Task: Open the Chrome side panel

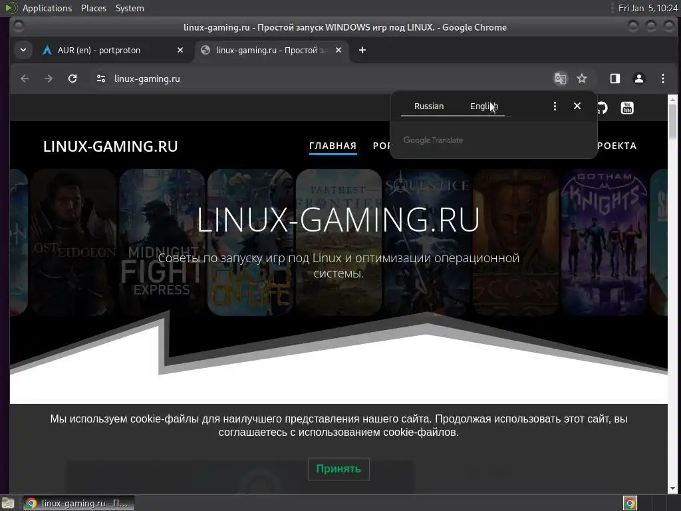Action: (x=615, y=79)
